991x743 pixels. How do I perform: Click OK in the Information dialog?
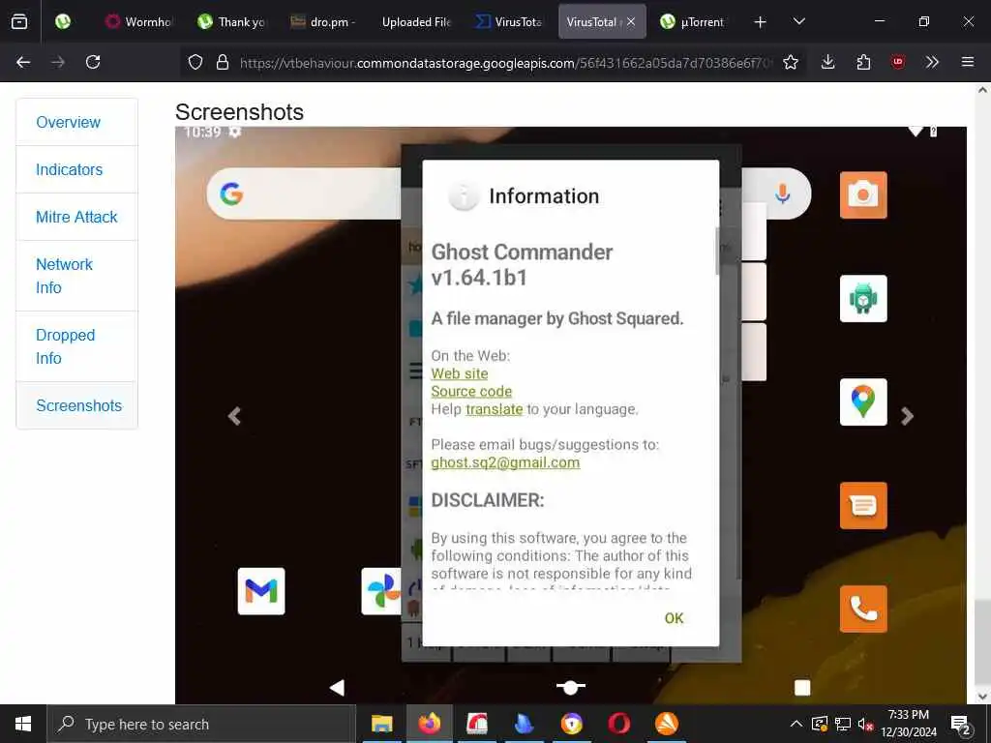(674, 618)
